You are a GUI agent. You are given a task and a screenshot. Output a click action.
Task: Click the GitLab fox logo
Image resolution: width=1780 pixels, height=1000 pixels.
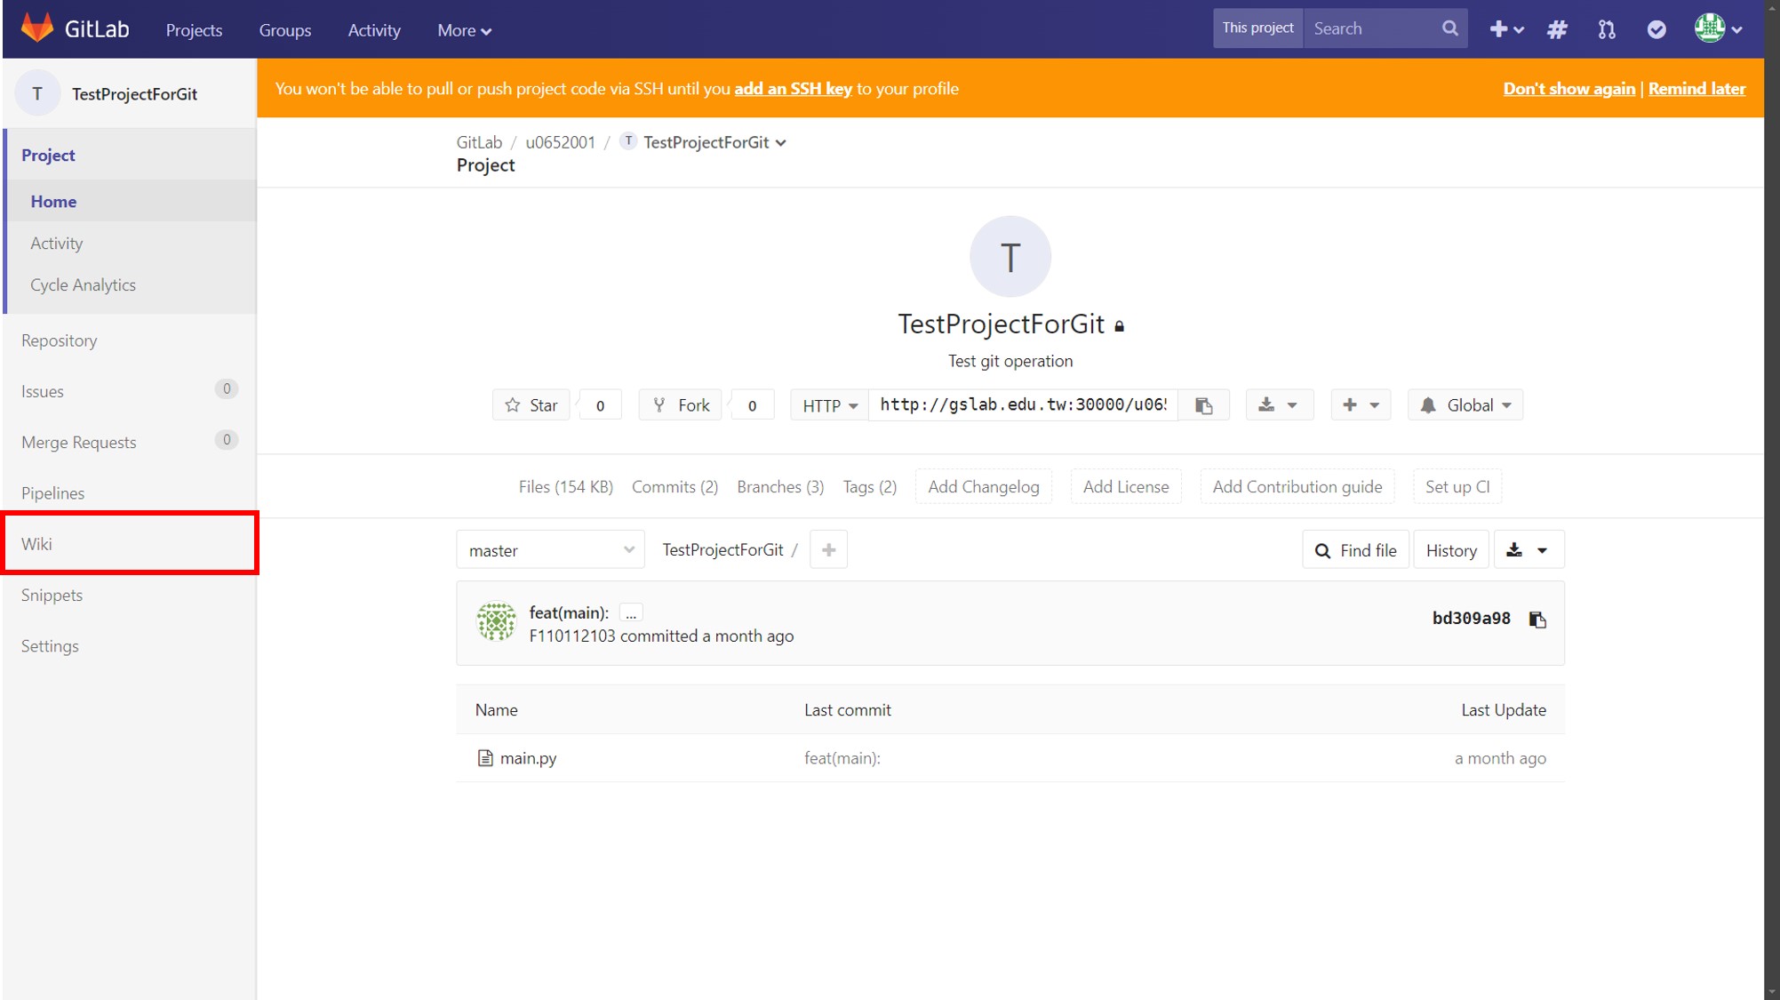tap(37, 28)
